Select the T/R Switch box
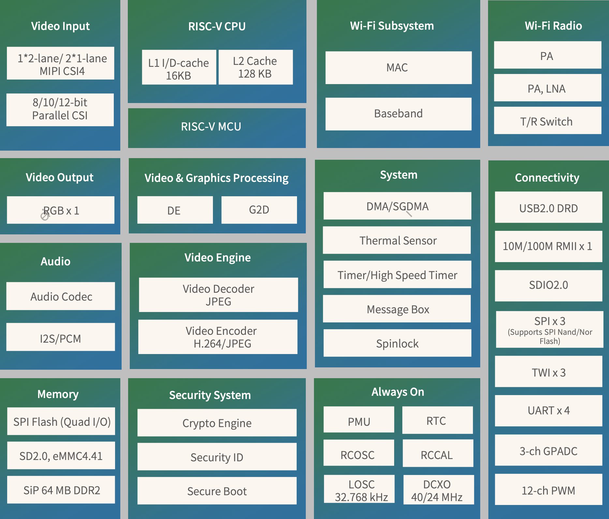 [x=547, y=121]
